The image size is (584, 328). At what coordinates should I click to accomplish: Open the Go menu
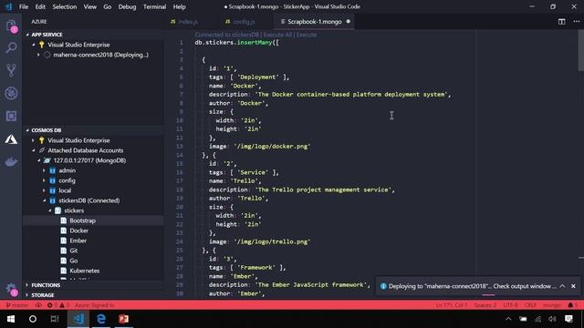(108, 6)
